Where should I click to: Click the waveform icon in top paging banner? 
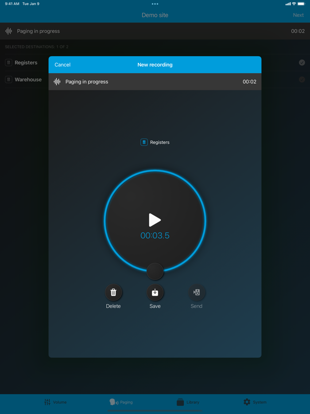coord(9,31)
